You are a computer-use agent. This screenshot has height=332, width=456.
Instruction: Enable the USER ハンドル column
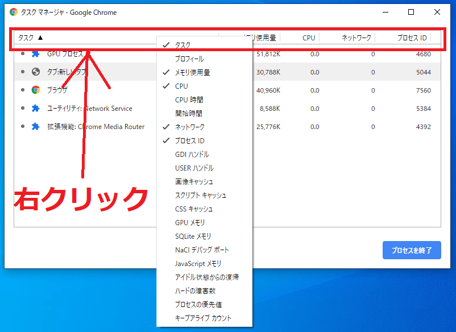[205, 168]
